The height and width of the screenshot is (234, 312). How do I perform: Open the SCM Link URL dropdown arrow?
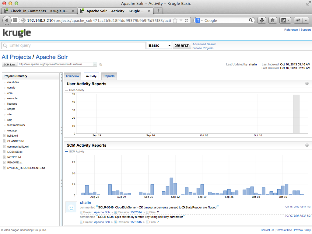pos(95,64)
